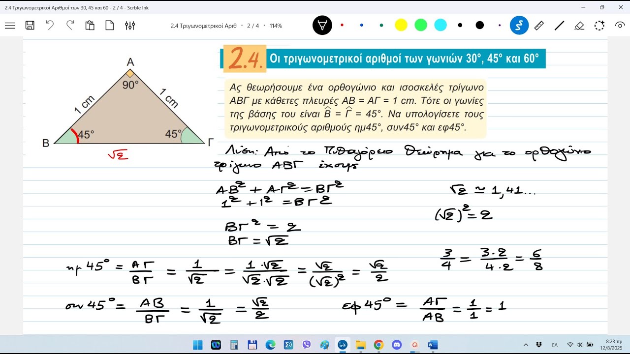Click the document title 2.4 Τριγωνομετρικοί Αριθ
This screenshot has width=630, height=354.
[x=204, y=26]
